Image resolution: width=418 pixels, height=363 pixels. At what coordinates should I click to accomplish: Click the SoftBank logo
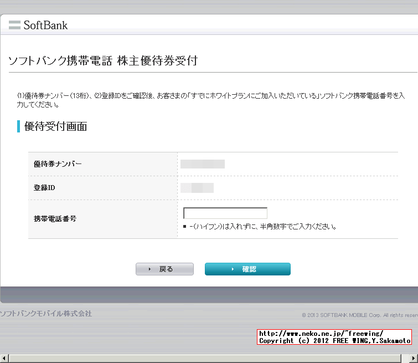coord(38,25)
